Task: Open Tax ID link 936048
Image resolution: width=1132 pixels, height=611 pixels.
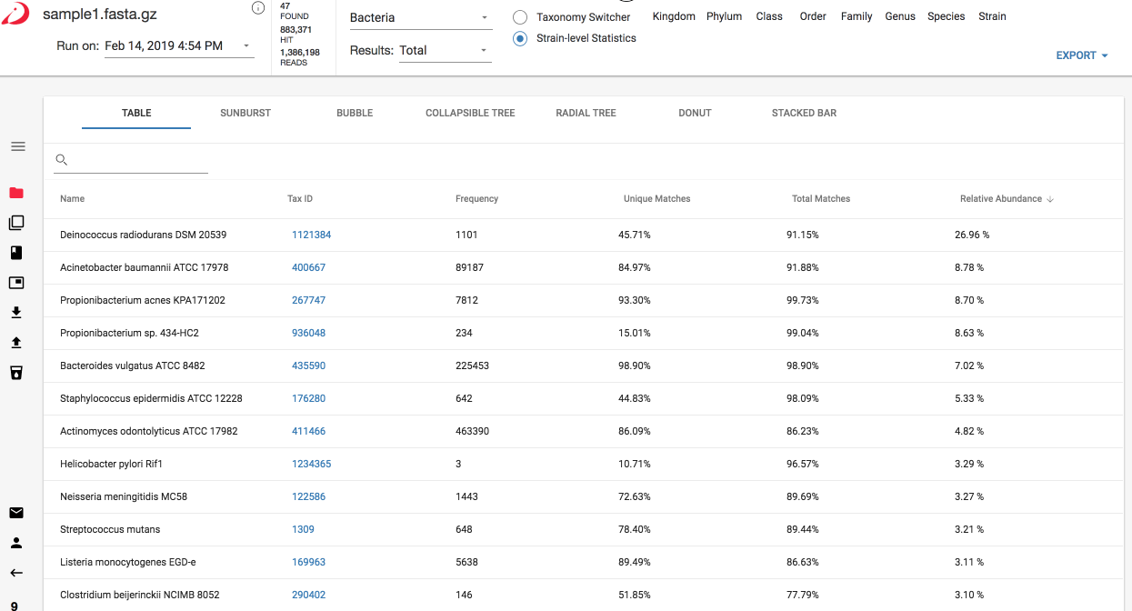Action: (308, 333)
